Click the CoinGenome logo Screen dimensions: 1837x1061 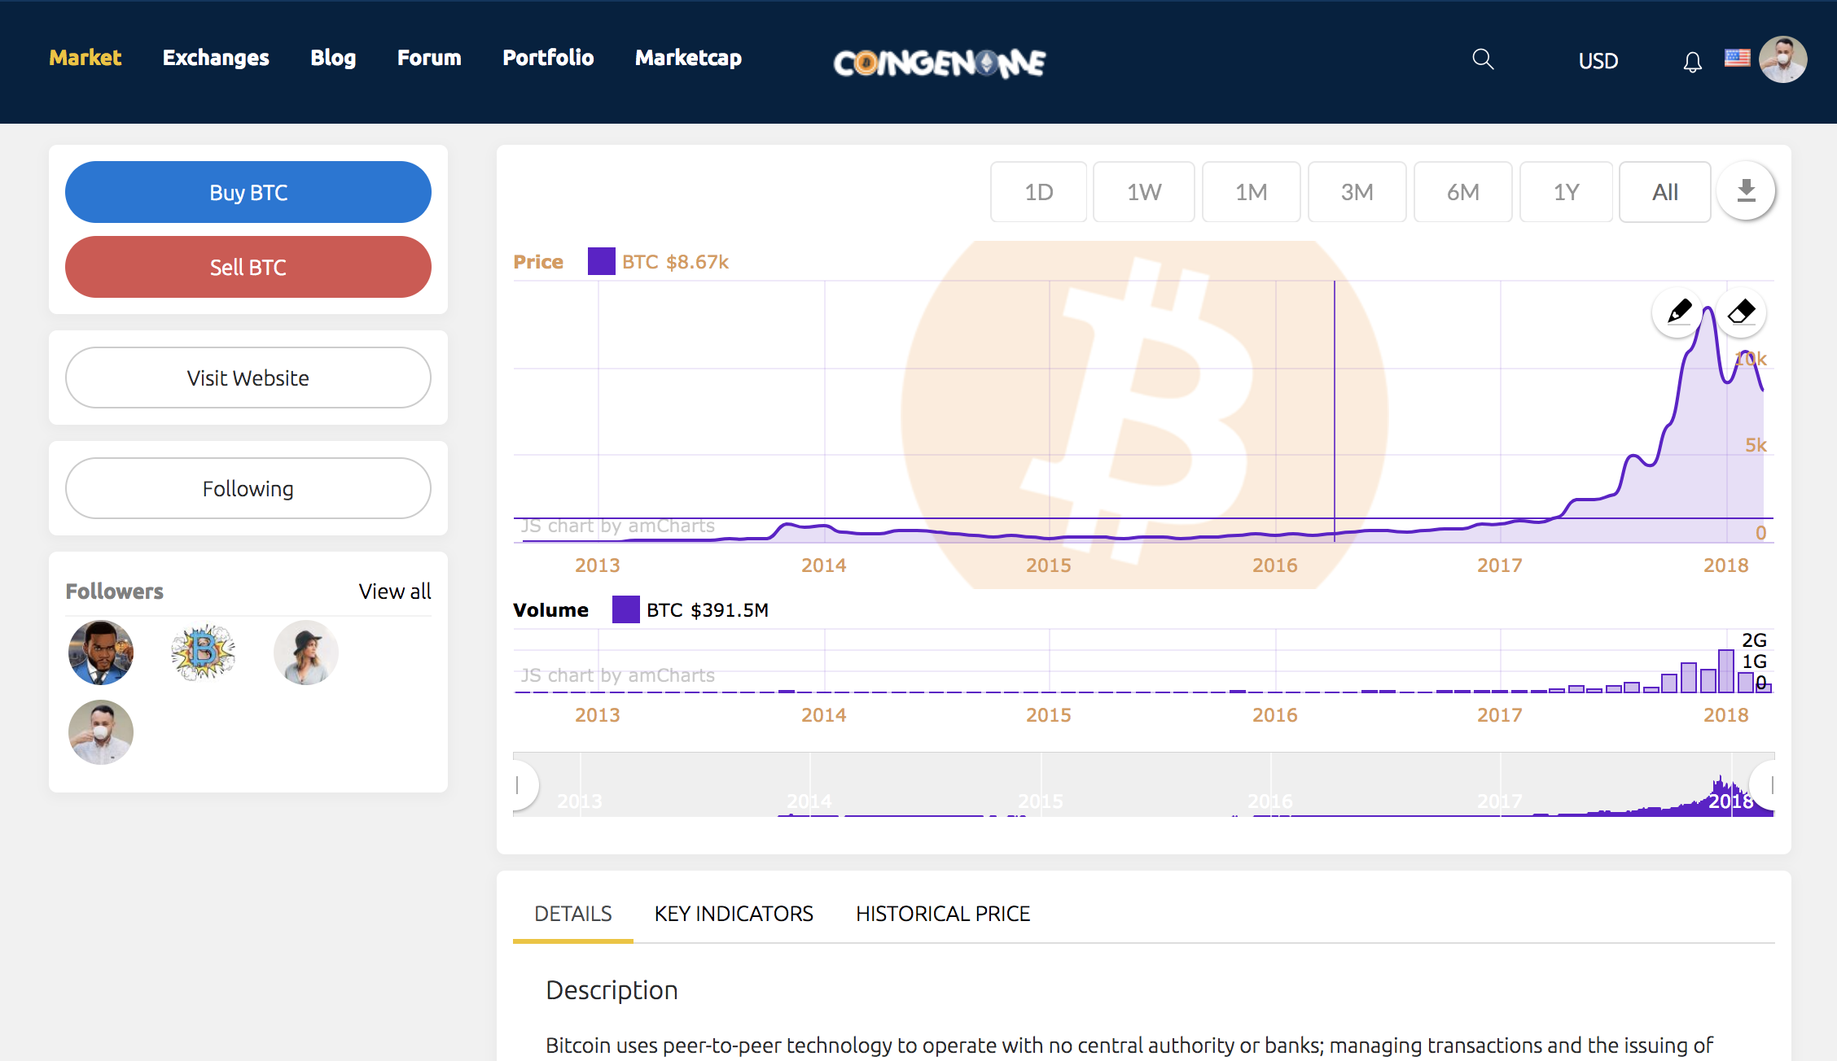click(x=940, y=63)
